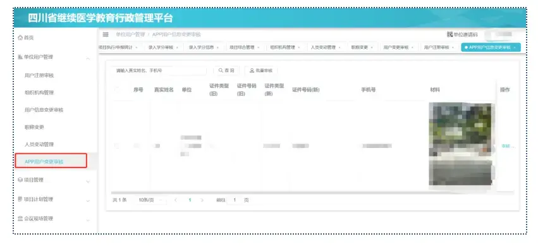The width and height of the screenshot is (538, 246).
Task: Click the 批量审核 batch review button
Action: [261, 70]
